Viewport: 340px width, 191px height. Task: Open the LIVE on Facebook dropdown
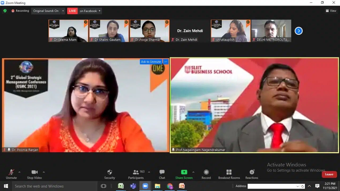pyautogui.click(x=90, y=11)
